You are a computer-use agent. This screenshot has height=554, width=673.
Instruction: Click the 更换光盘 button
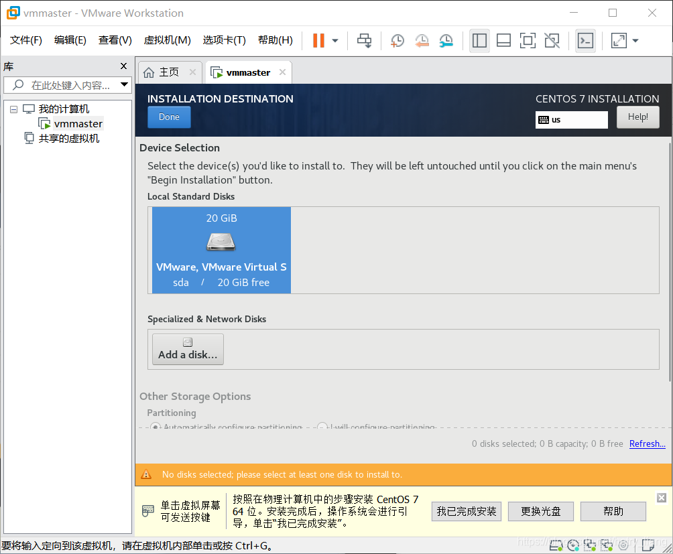pyautogui.click(x=541, y=511)
